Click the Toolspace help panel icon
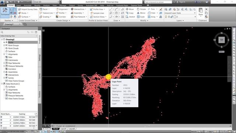Viewport: 236px width, 133px height. [x=36, y=32]
